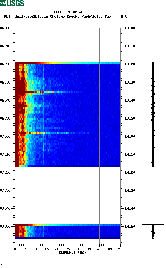Click the seismic event streak near 06:35 PDT

tap(50, 92)
